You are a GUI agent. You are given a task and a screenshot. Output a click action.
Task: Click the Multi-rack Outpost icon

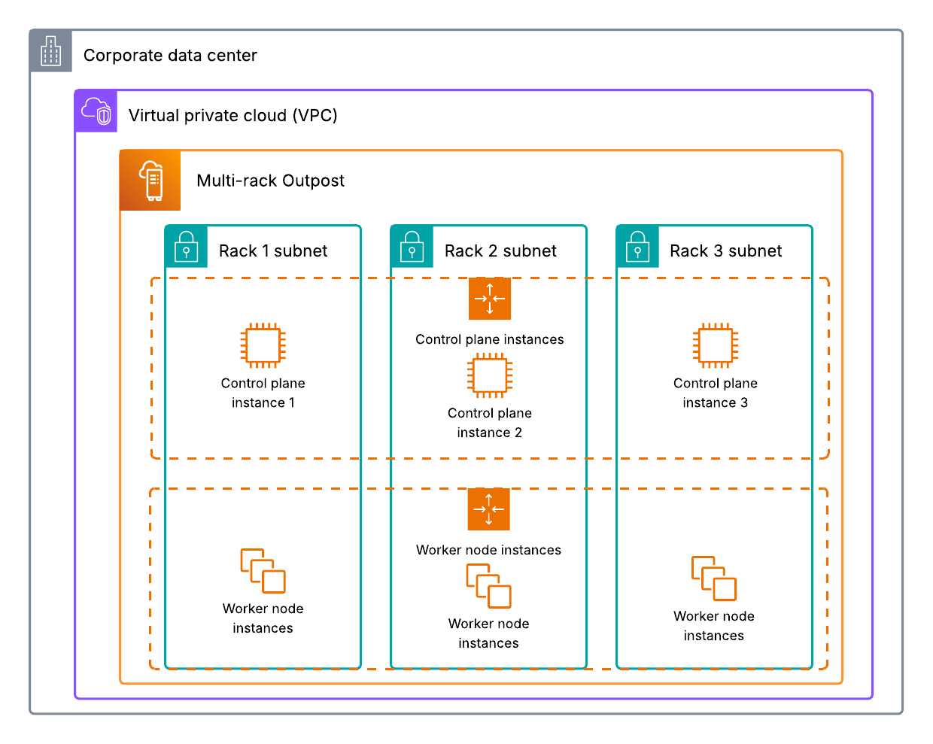[x=150, y=181]
